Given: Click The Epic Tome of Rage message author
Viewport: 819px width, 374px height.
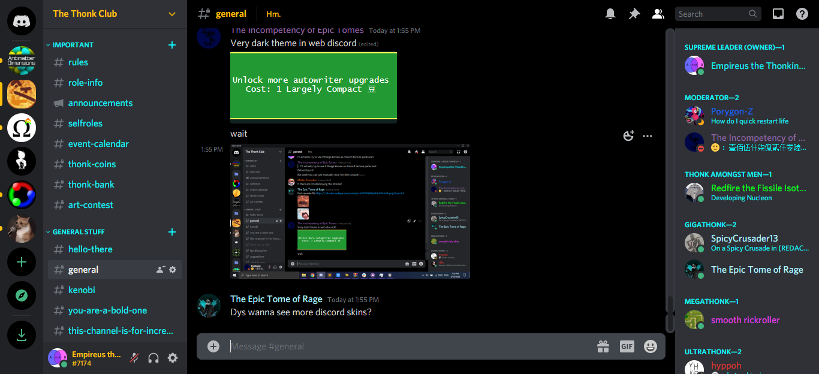Looking at the screenshot, I should point(276,299).
